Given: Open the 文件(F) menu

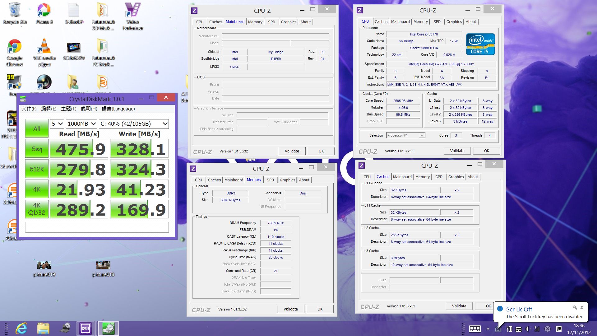Looking at the screenshot, I should click(x=29, y=109).
